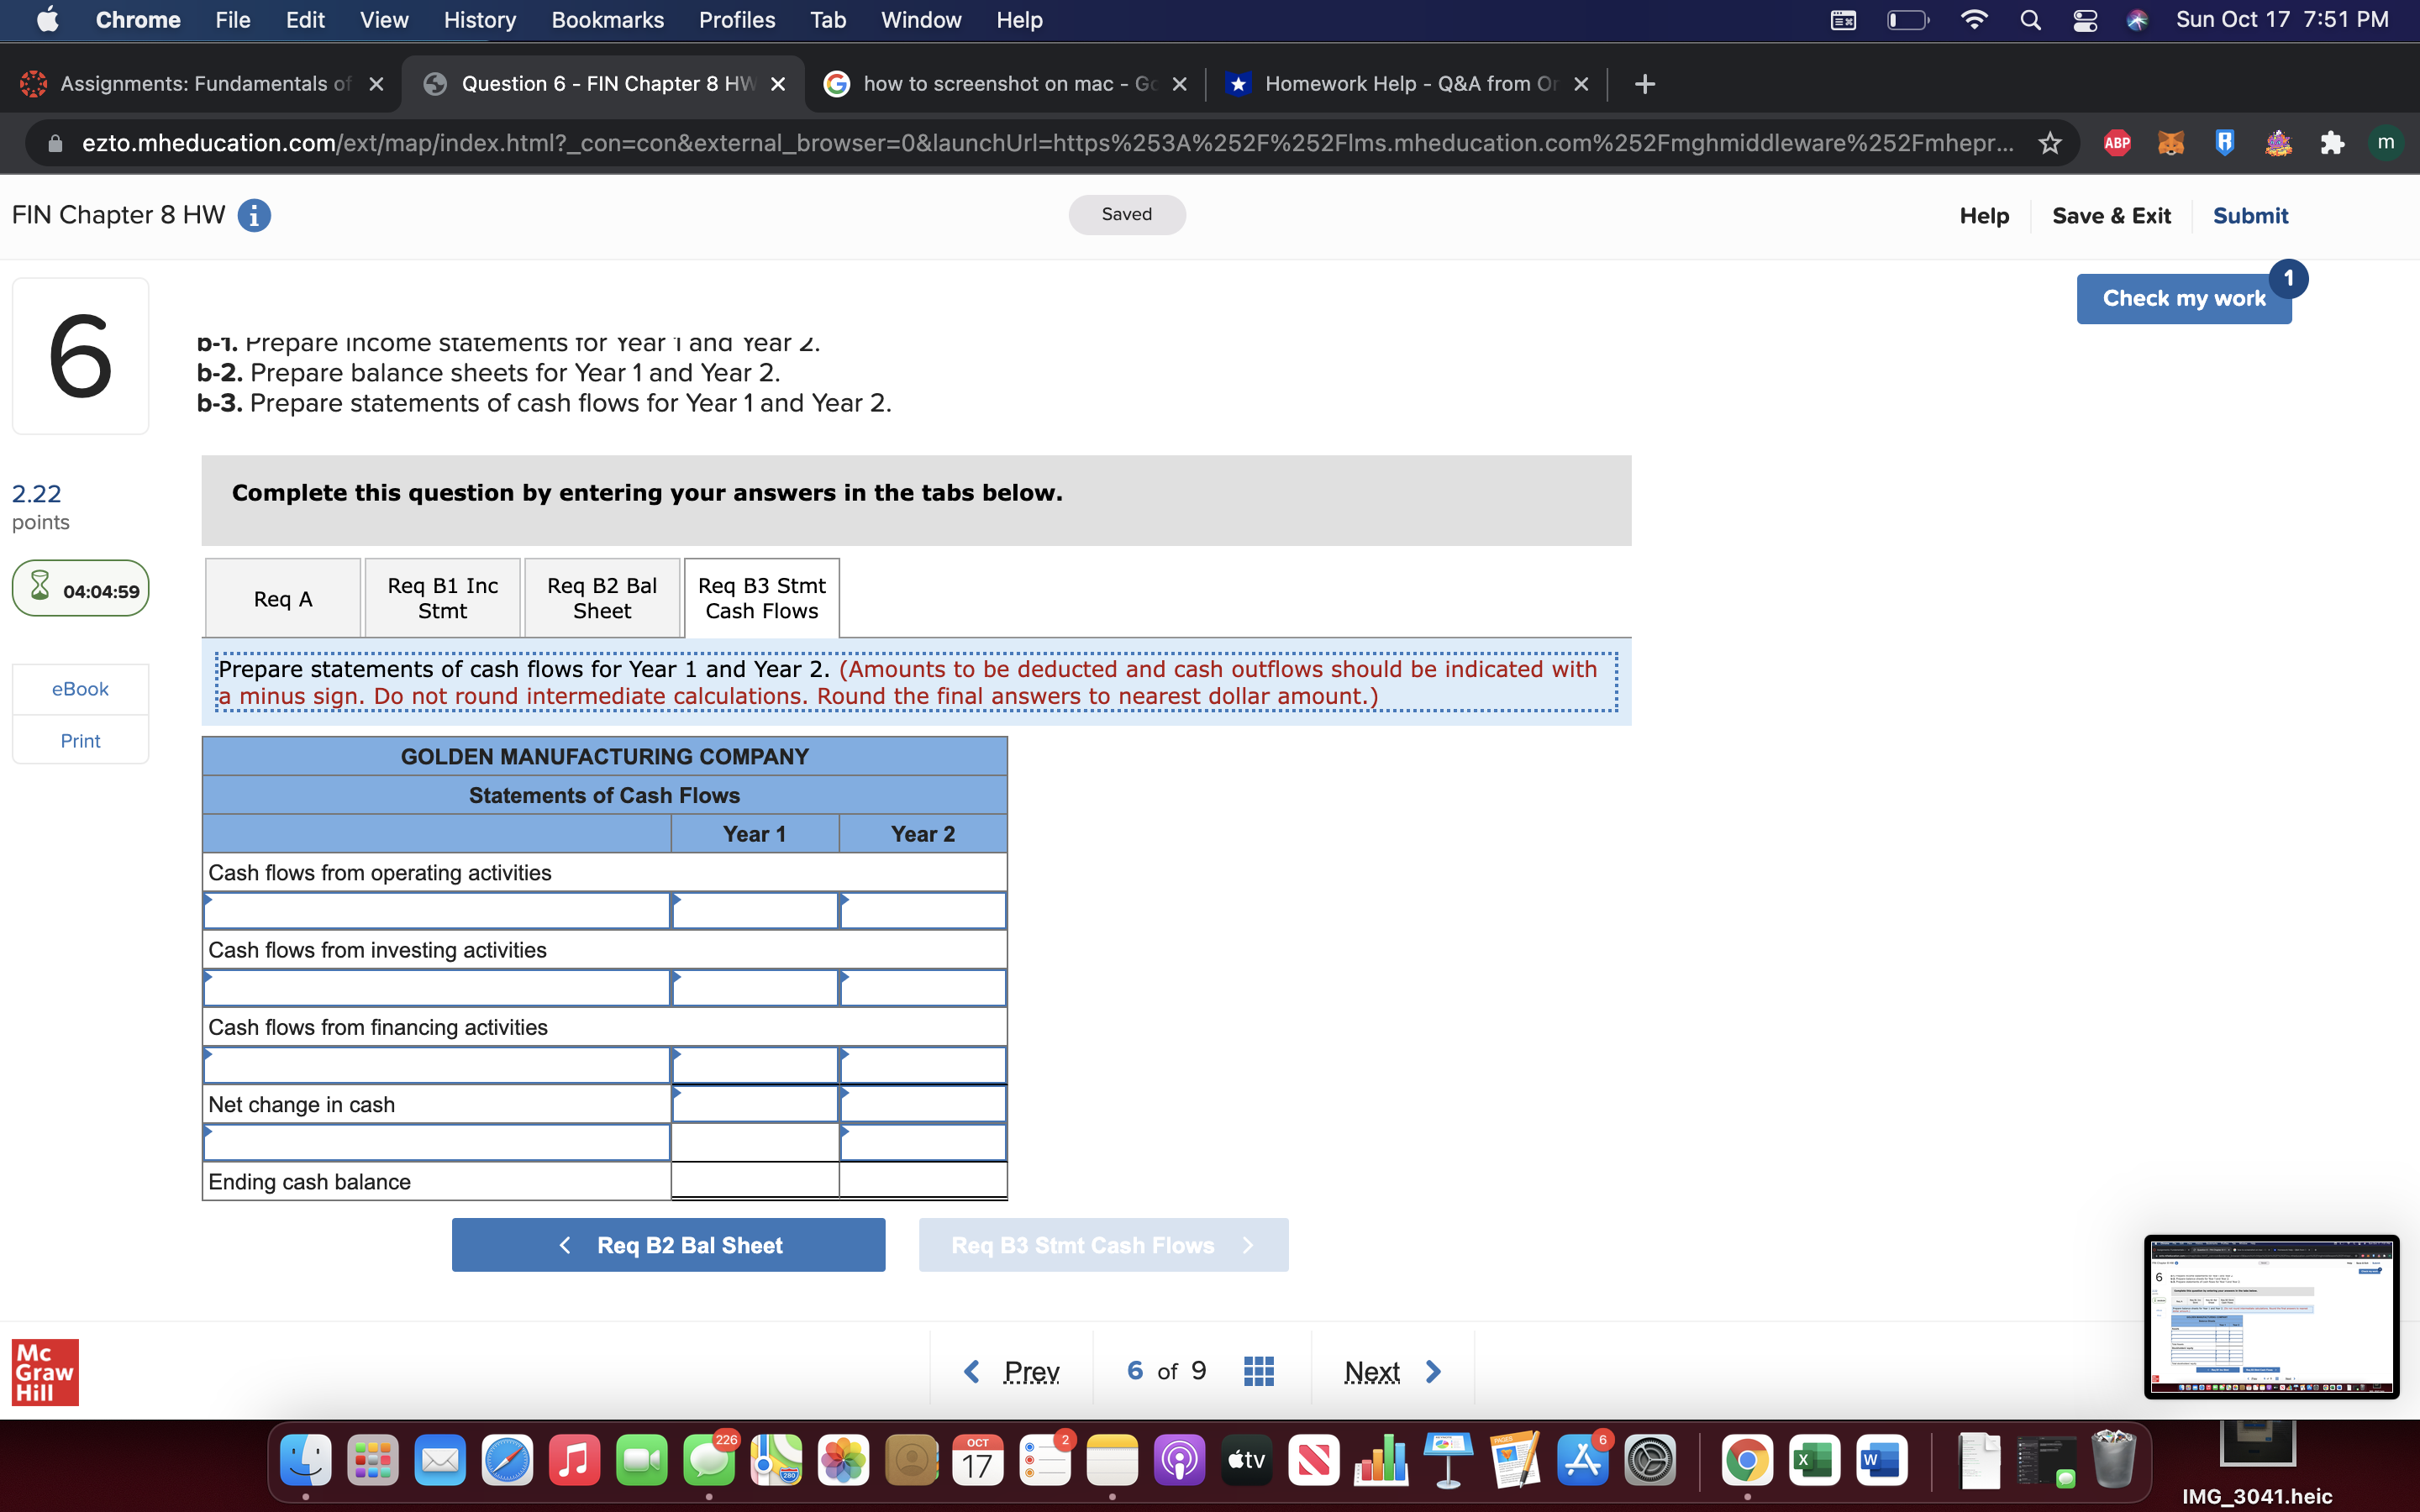This screenshot has width=2420, height=1512.
Task: Switch to the Req B1 Inc Stmt tab
Action: coord(442,597)
